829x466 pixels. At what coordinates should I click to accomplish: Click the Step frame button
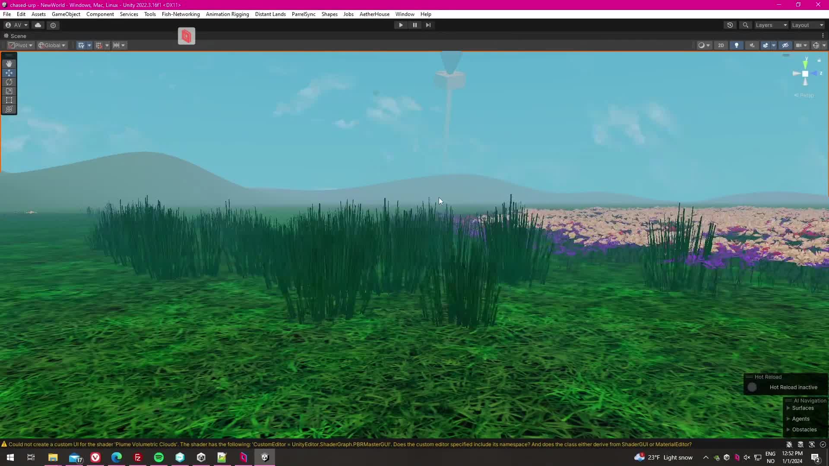pyautogui.click(x=428, y=25)
